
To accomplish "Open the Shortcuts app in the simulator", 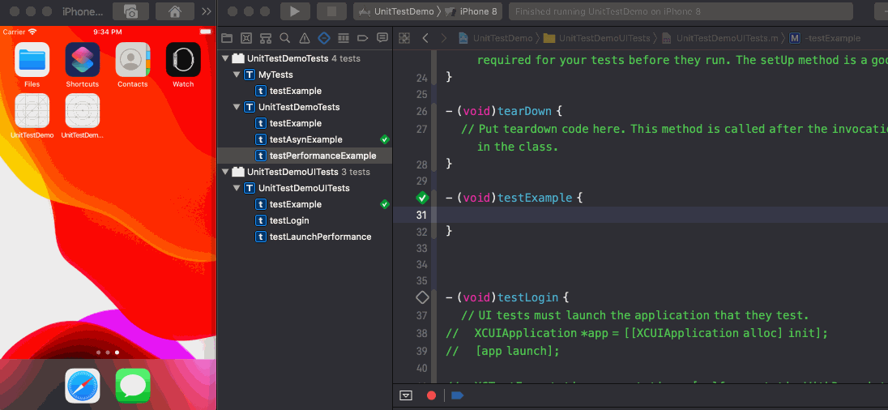I will tap(83, 60).
